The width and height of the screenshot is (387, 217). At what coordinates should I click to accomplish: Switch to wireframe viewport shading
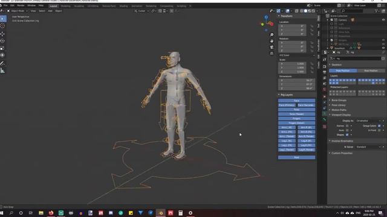click(302, 11)
